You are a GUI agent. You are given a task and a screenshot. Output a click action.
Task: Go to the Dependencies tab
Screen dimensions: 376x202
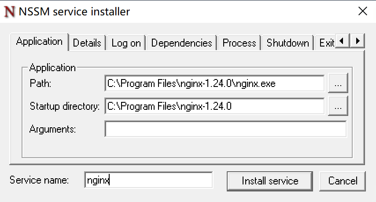pos(181,43)
